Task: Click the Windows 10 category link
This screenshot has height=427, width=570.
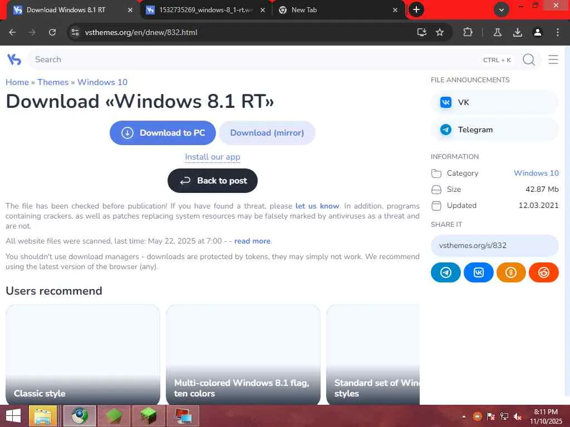Action: point(536,173)
